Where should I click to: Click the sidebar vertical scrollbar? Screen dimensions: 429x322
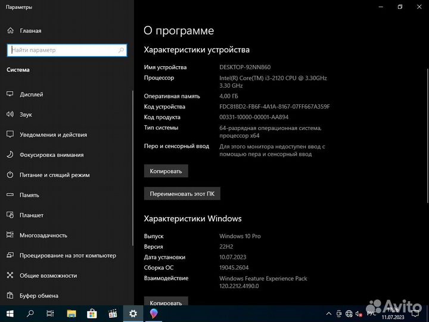[133, 168]
